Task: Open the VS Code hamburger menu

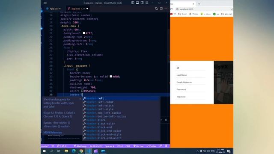Action: [x=45, y=3]
